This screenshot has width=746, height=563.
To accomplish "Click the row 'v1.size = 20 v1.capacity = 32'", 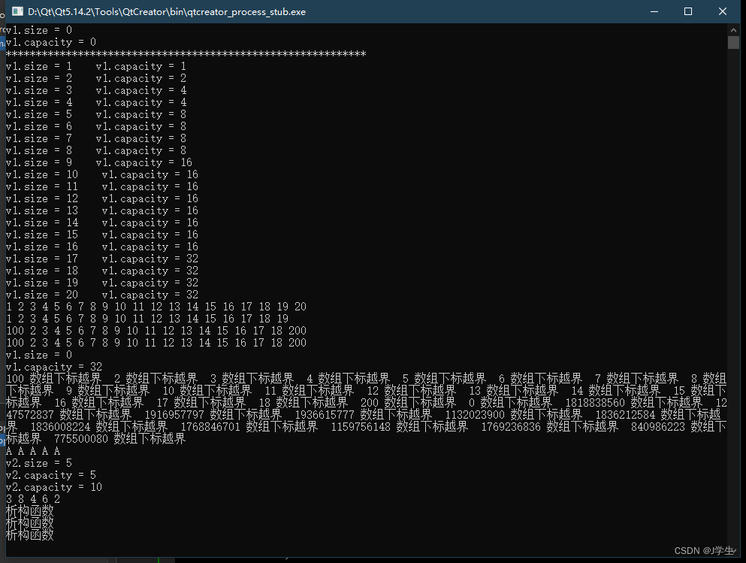I will (102, 295).
